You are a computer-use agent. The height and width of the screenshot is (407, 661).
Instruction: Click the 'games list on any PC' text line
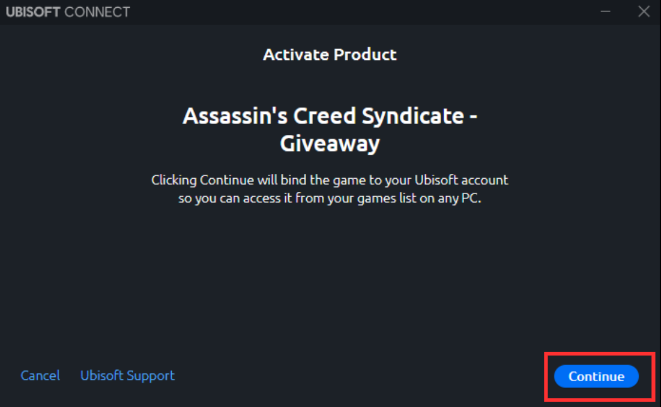(x=330, y=198)
